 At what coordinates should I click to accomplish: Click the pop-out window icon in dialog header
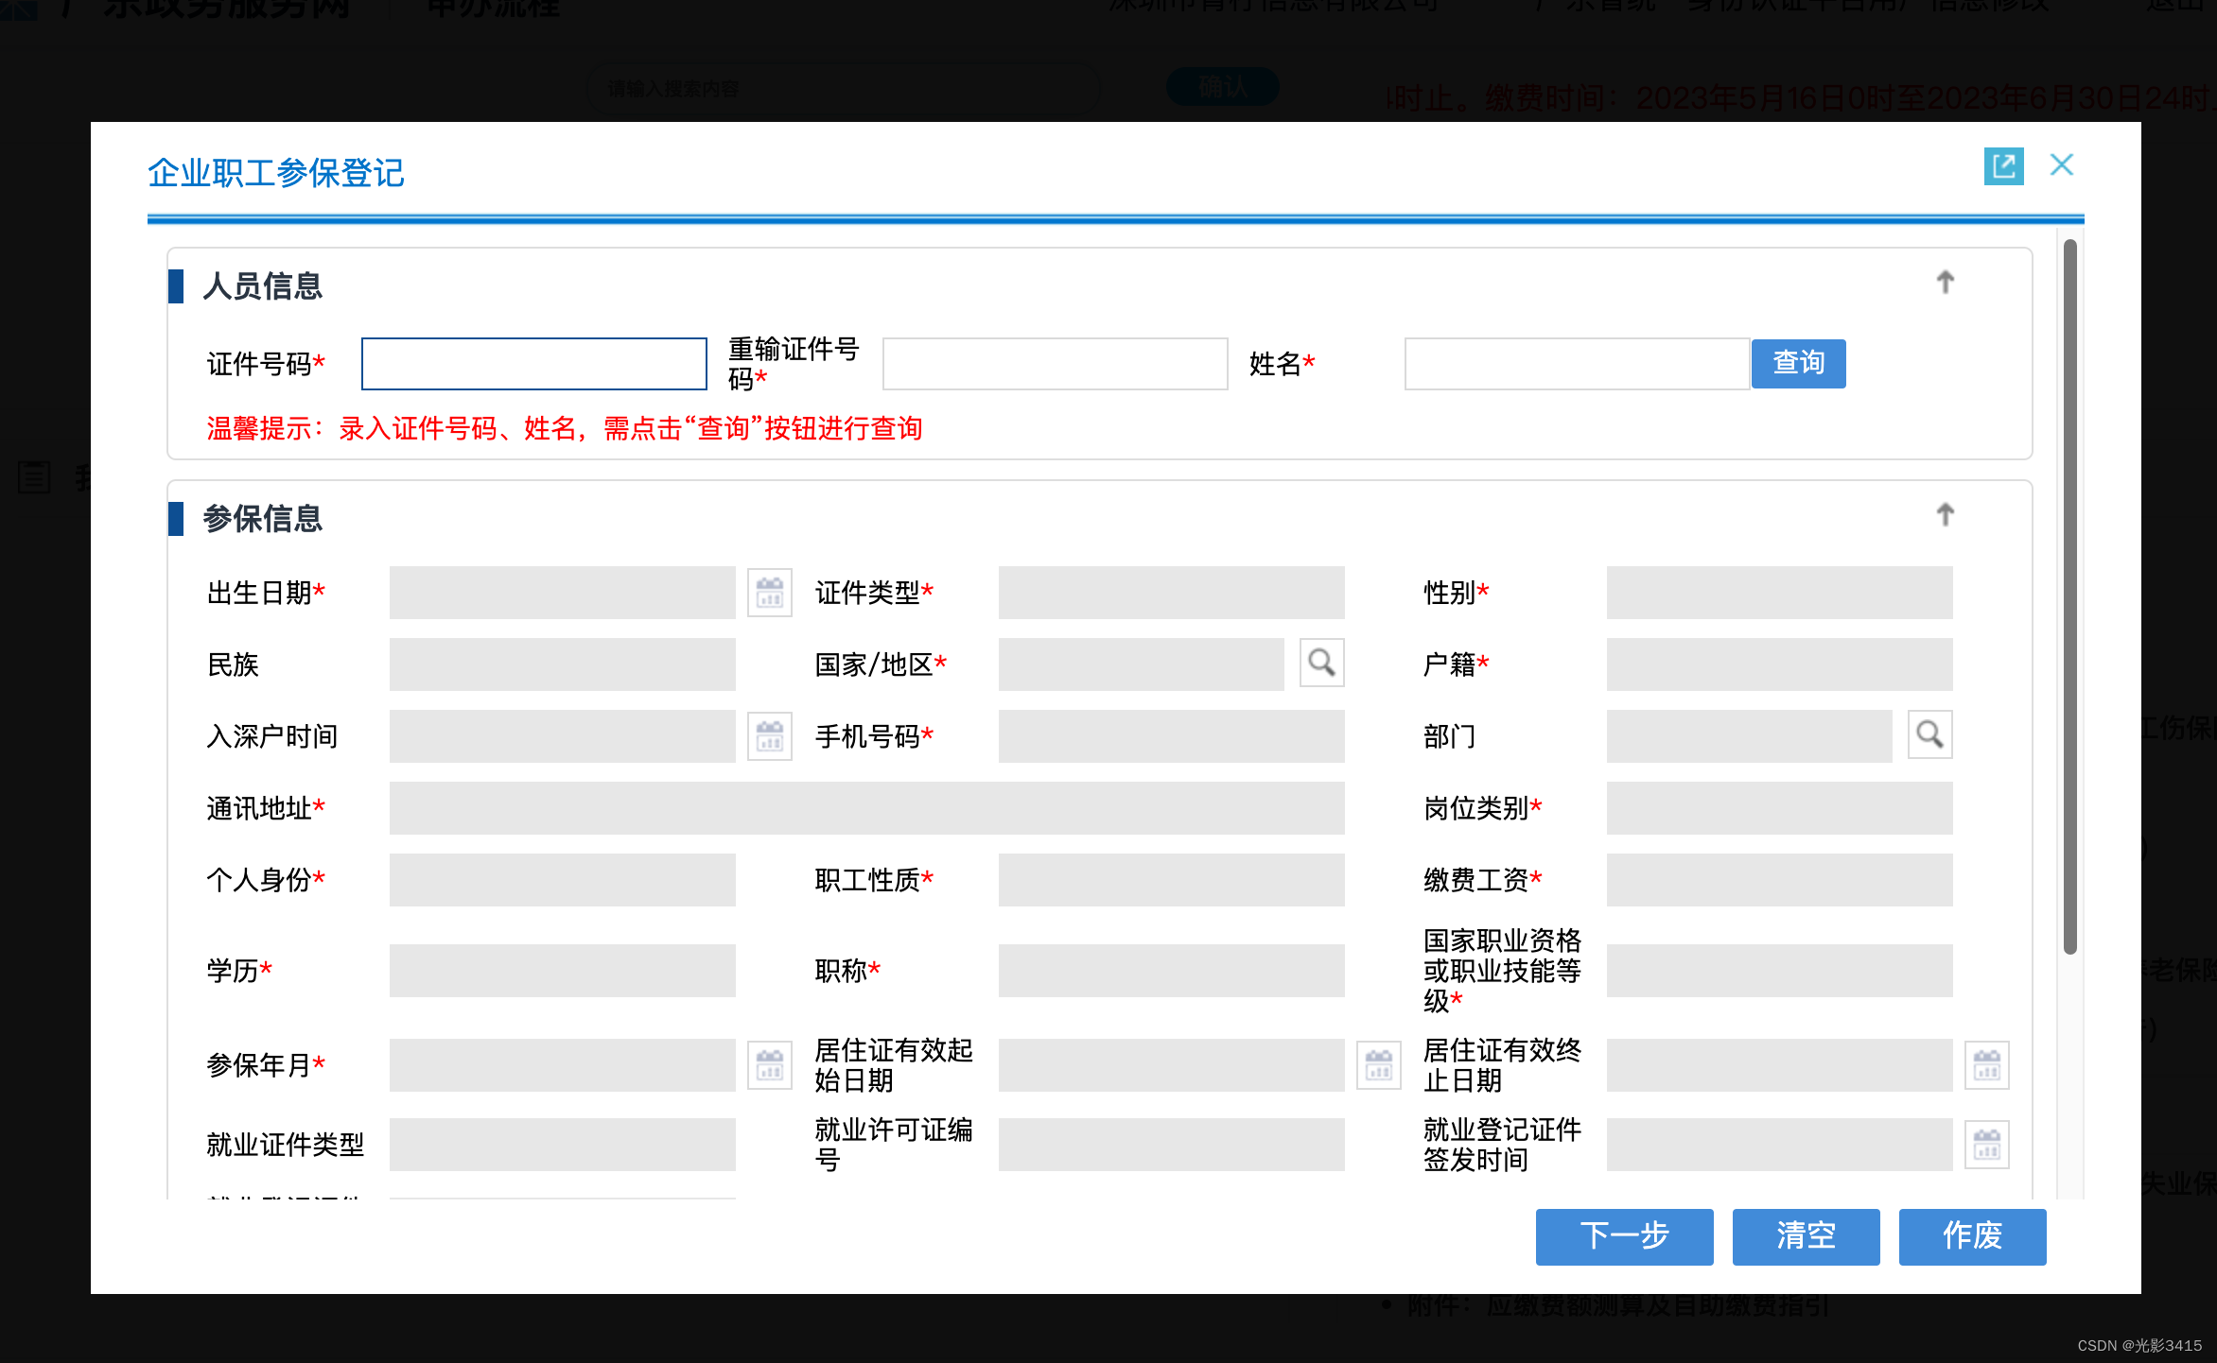pos(2003,166)
